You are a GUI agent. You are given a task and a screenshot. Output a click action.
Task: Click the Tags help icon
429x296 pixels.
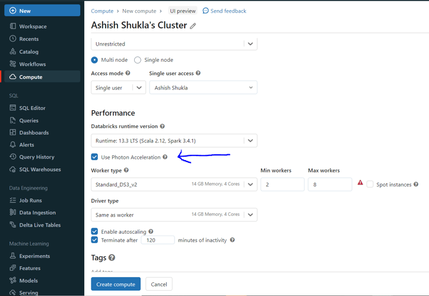point(112,257)
